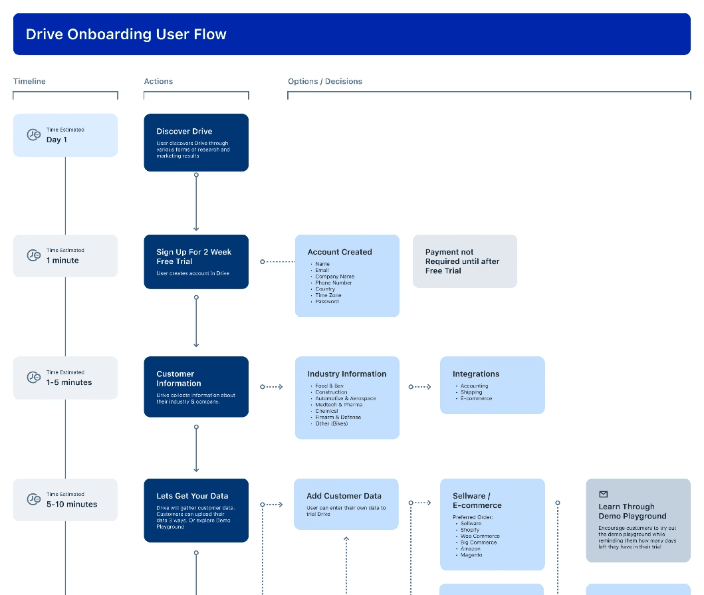Image resolution: width=704 pixels, height=595 pixels.
Task: Click the Timeline column header
Action: point(29,81)
